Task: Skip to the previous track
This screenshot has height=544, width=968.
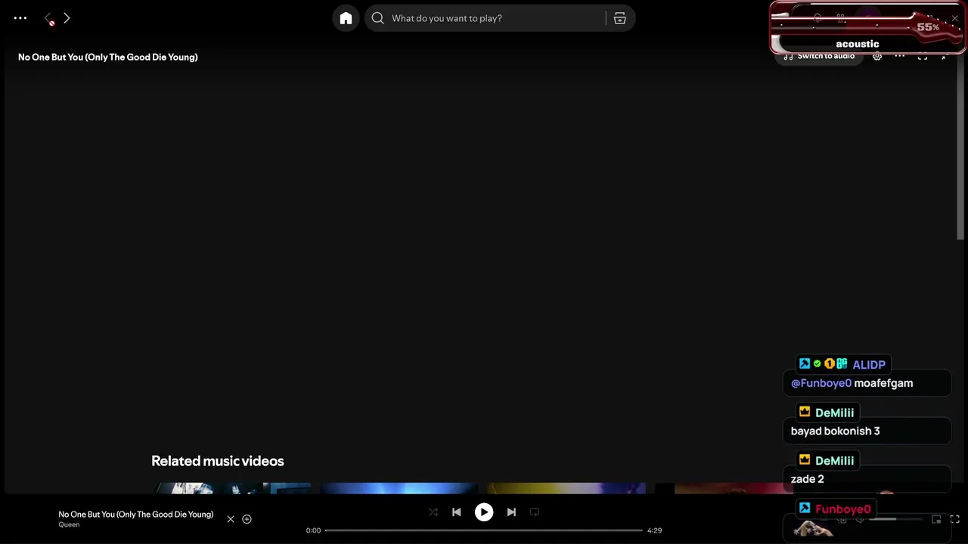Action: click(x=457, y=512)
